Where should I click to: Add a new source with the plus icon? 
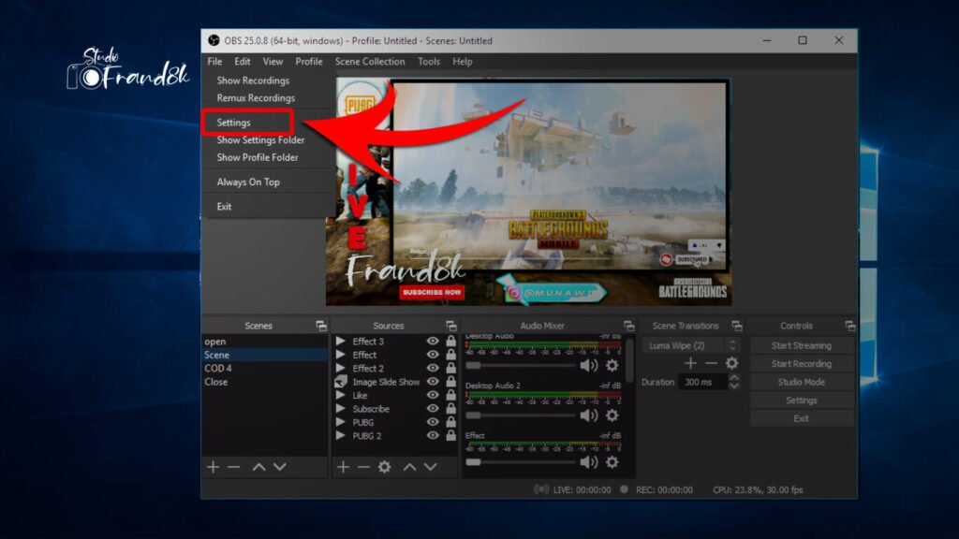click(x=342, y=467)
